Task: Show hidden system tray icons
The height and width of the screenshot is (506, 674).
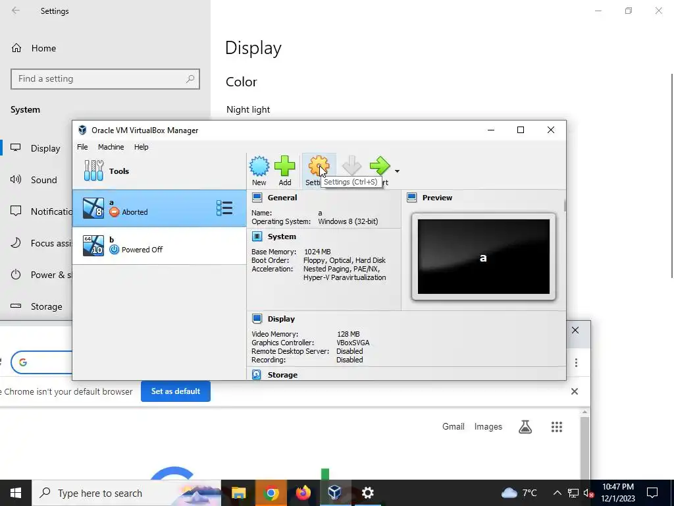Action: point(557,493)
